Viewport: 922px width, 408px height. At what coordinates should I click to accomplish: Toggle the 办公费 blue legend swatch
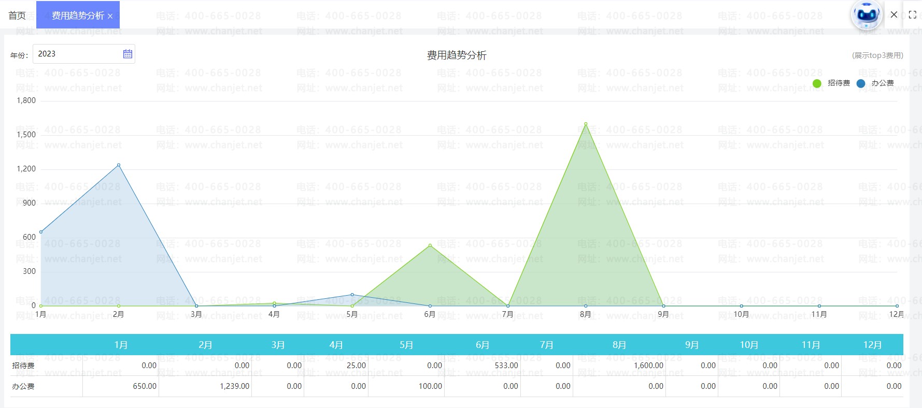(x=861, y=83)
